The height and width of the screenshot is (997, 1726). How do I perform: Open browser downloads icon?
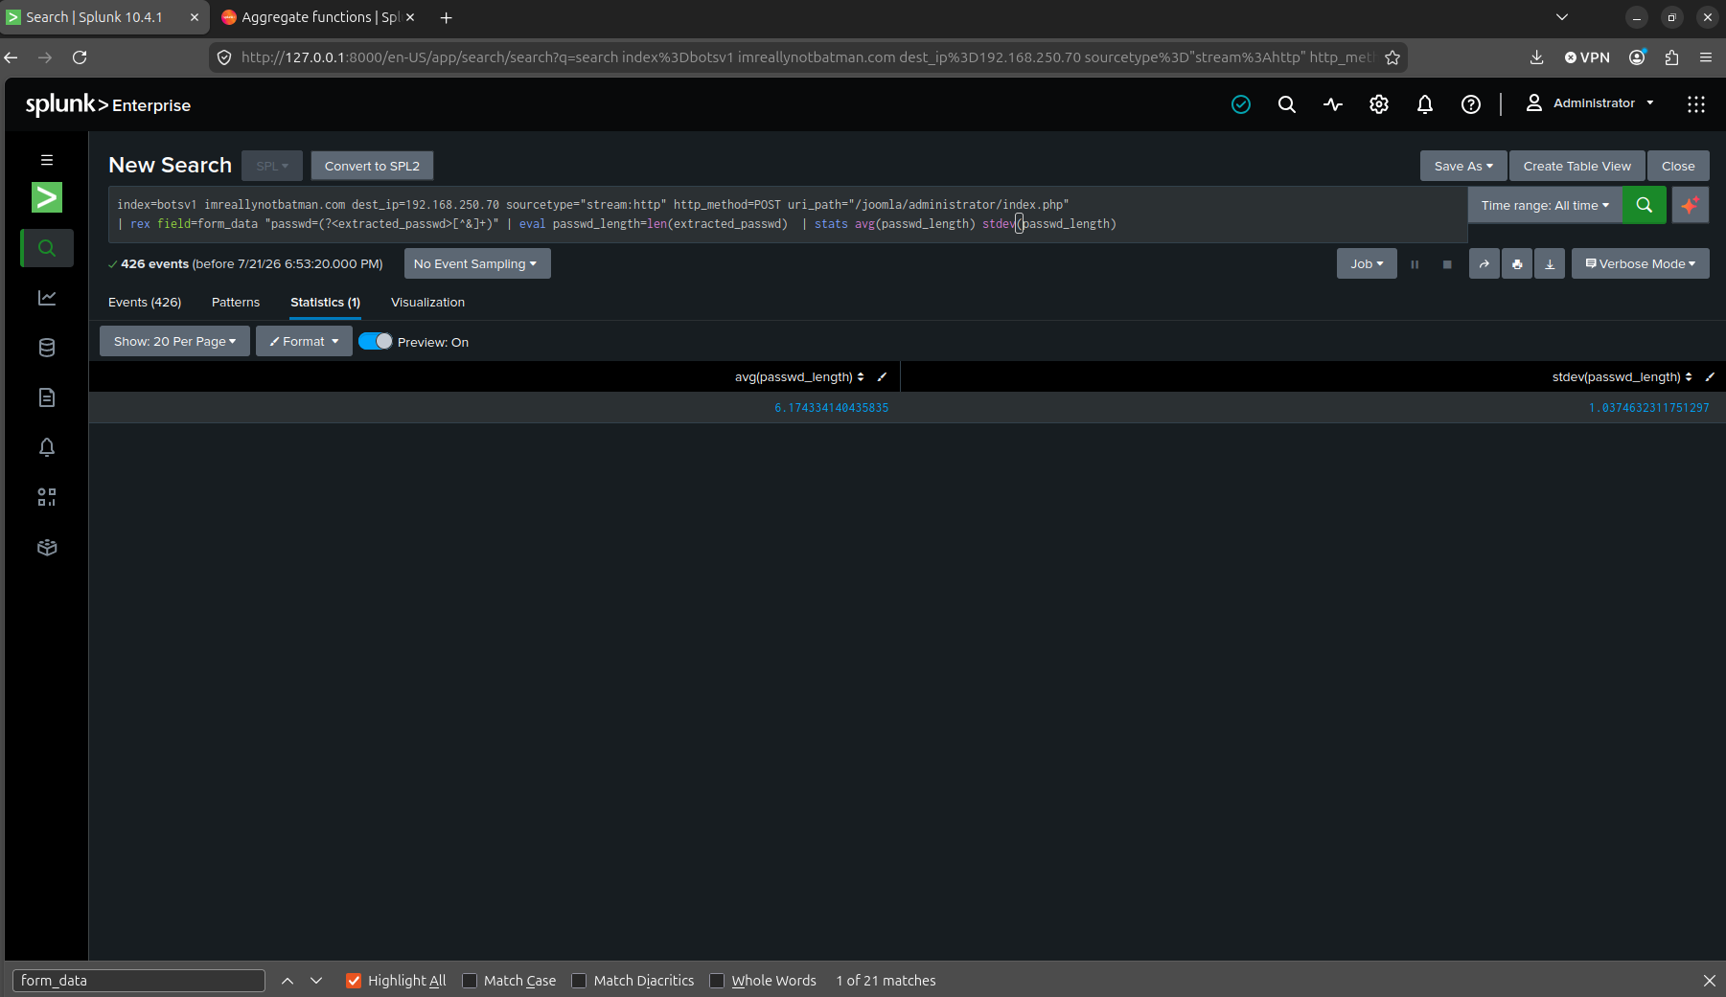(1536, 57)
